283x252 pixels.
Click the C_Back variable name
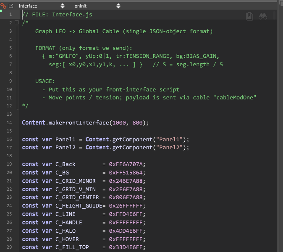click(x=66, y=164)
